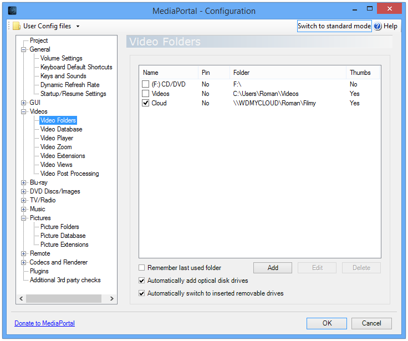The image size is (408, 341).
Task: Toggle the Videos folder checkbox
Action: coord(145,94)
